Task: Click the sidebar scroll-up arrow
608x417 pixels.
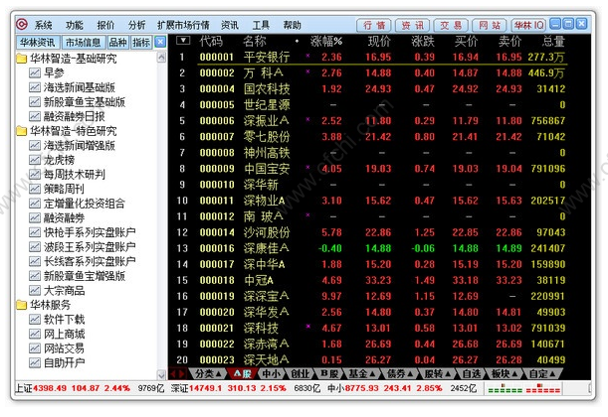Action: 161,58
